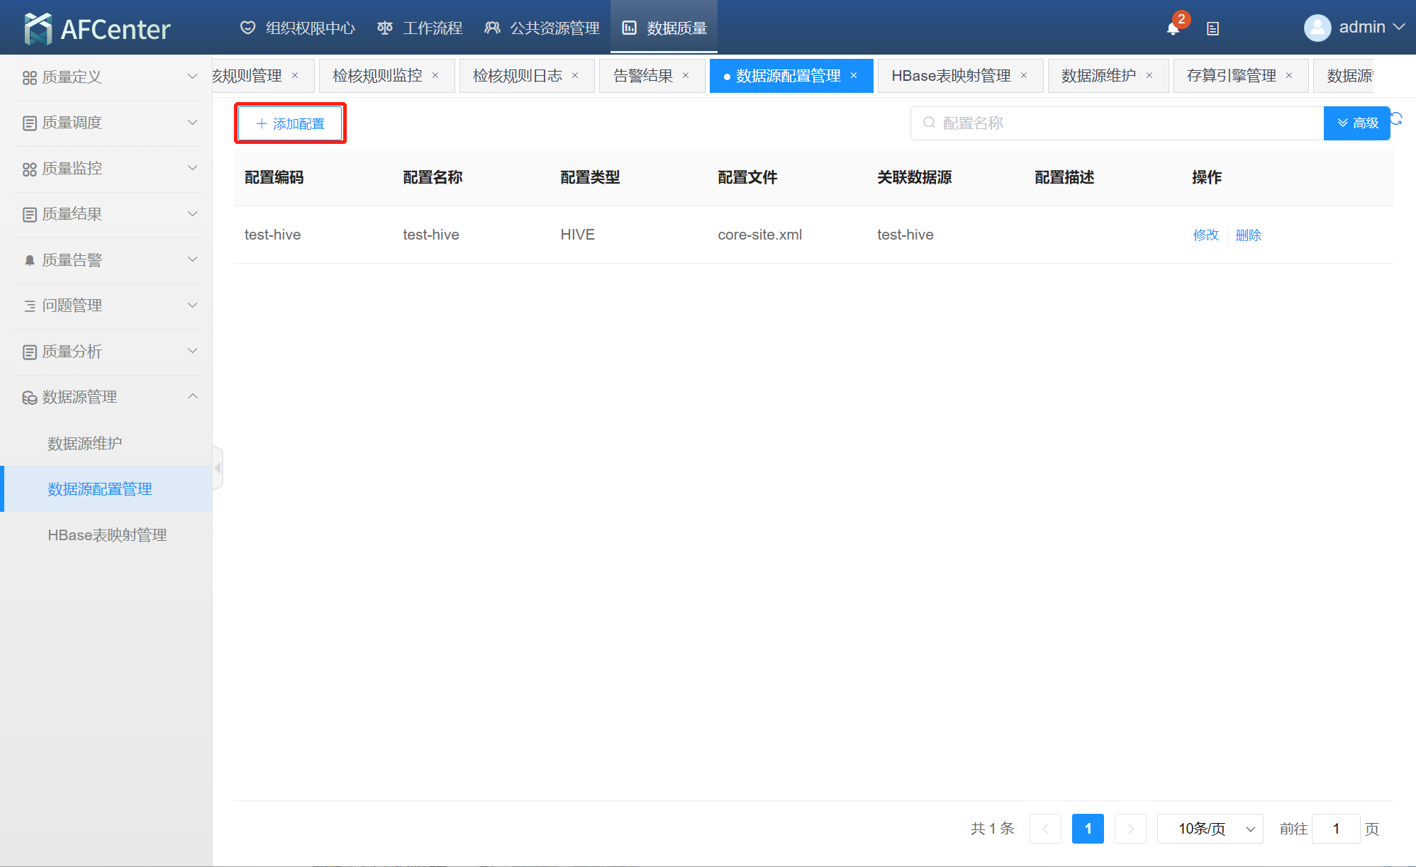Image resolution: width=1416 pixels, height=867 pixels.
Task: Close the HBase表映射管理 tab
Action: (x=1024, y=76)
